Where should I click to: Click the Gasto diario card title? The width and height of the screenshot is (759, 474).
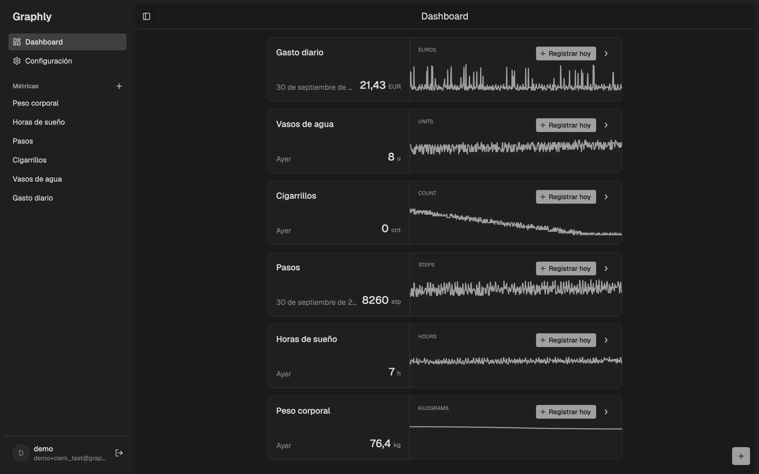click(x=300, y=52)
